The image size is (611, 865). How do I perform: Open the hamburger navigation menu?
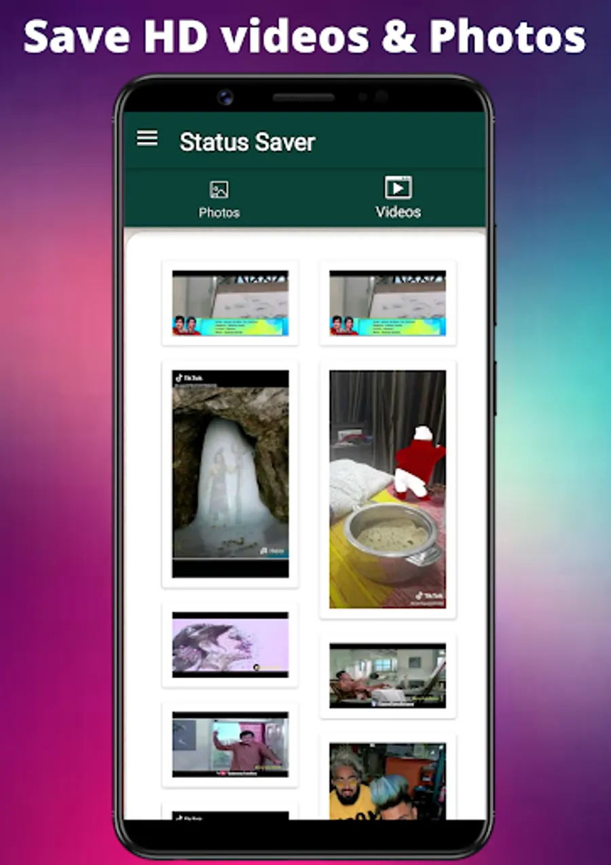click(x=147, y=139)
